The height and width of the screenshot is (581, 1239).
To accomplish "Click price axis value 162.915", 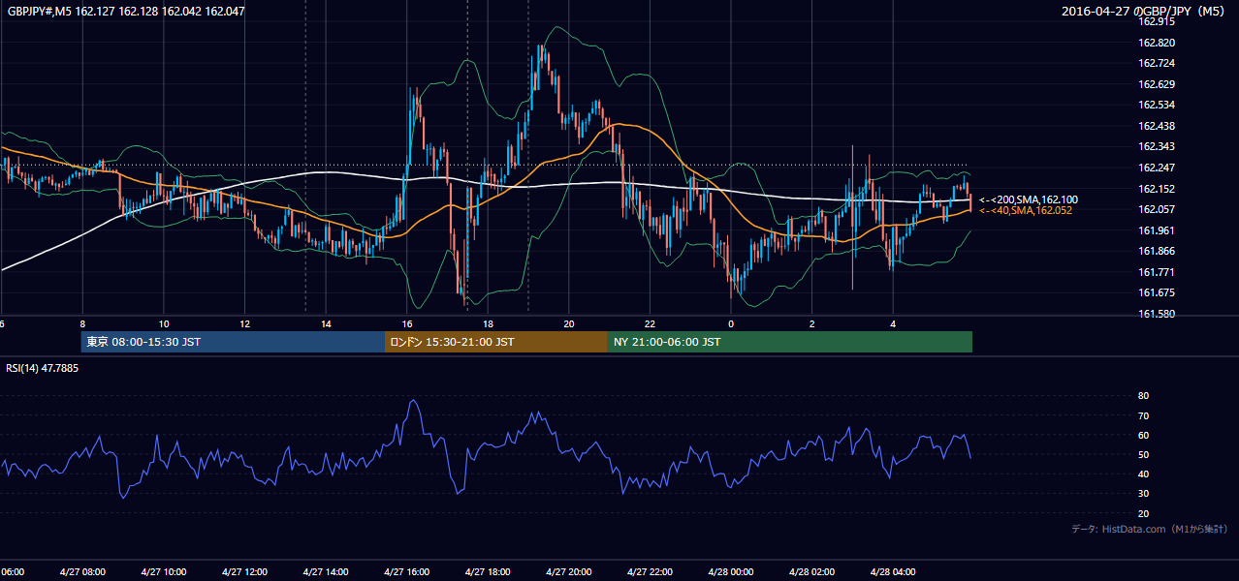I will coord(1156,21).
